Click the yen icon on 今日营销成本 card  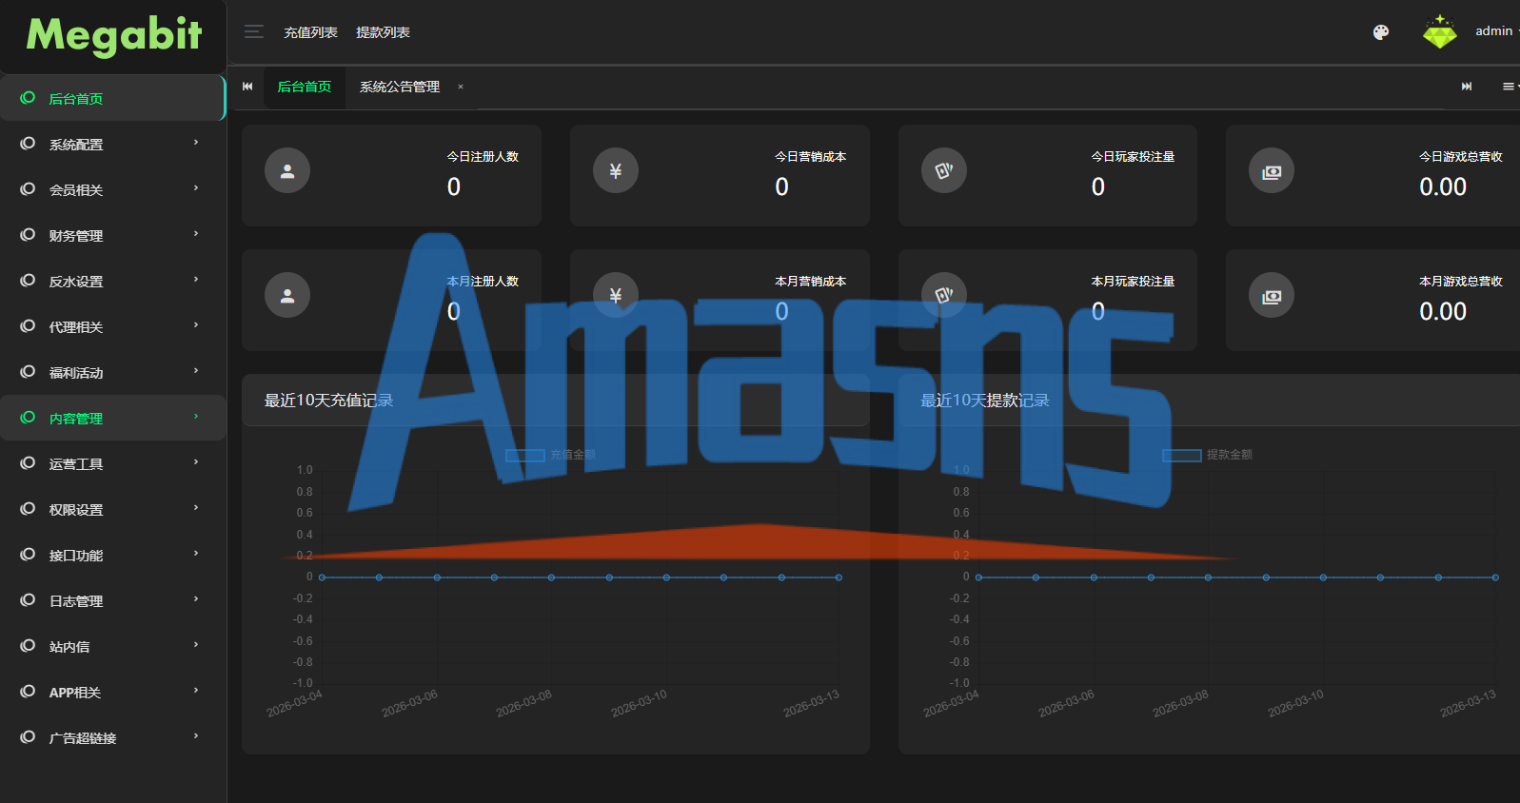(616, 171)
